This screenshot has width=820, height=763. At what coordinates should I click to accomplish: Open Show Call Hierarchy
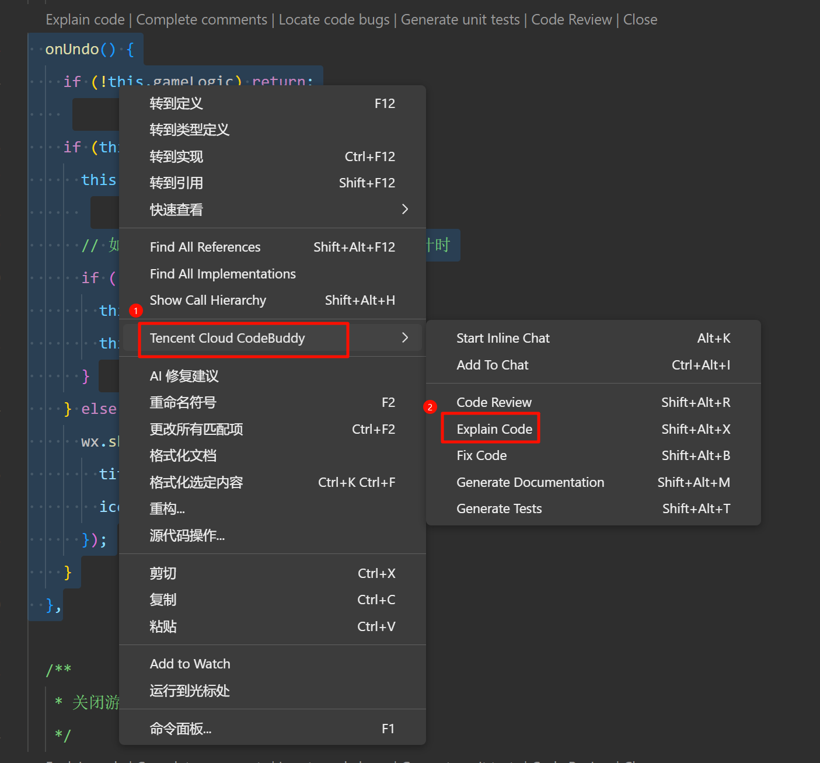pyautogui.click(x=208, y=300)
